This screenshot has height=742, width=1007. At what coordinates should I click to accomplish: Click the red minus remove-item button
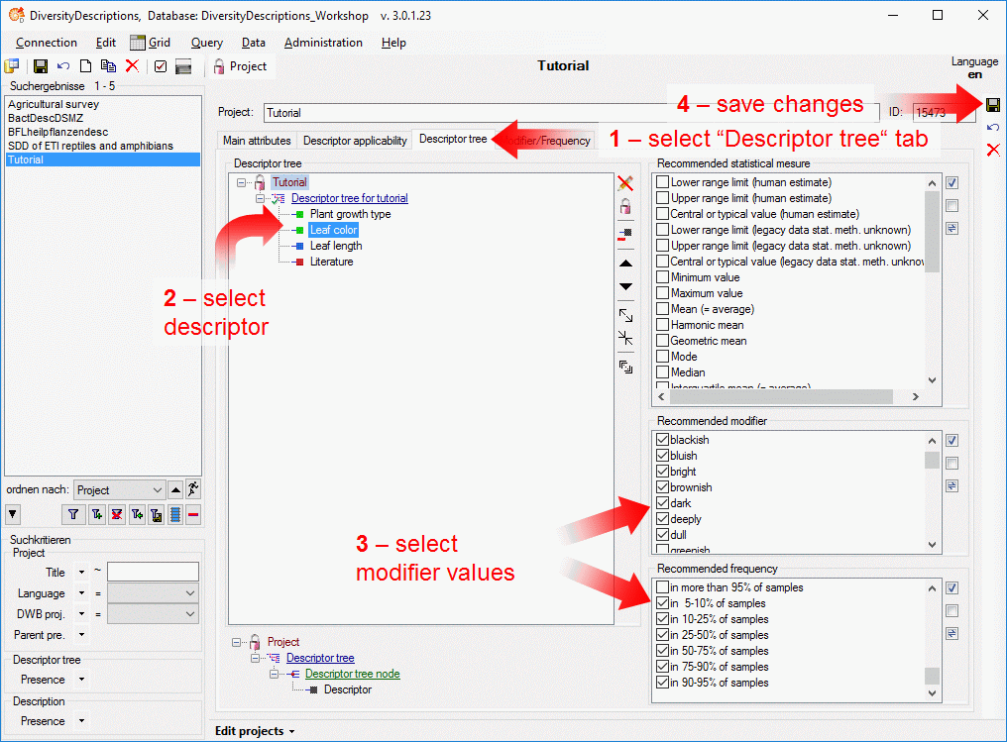(192, 514)
